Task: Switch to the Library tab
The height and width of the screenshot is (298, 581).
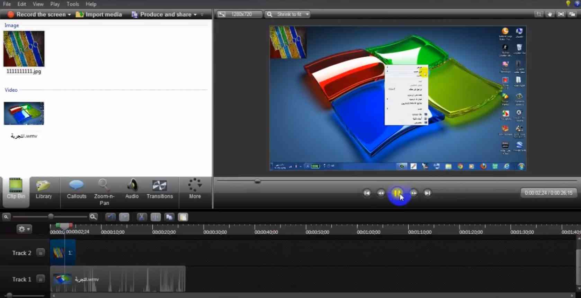Action: click(44, 190)
